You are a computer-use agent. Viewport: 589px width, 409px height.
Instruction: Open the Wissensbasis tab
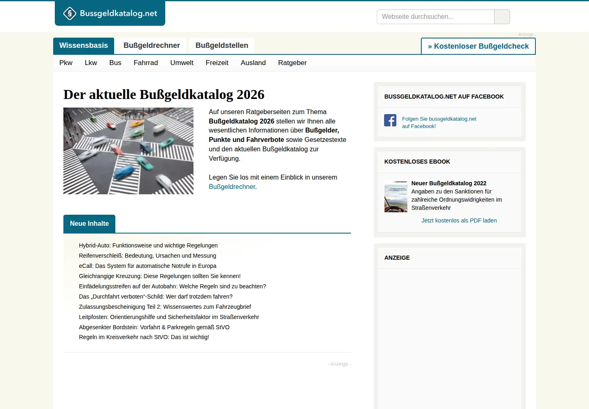[83, 46]
